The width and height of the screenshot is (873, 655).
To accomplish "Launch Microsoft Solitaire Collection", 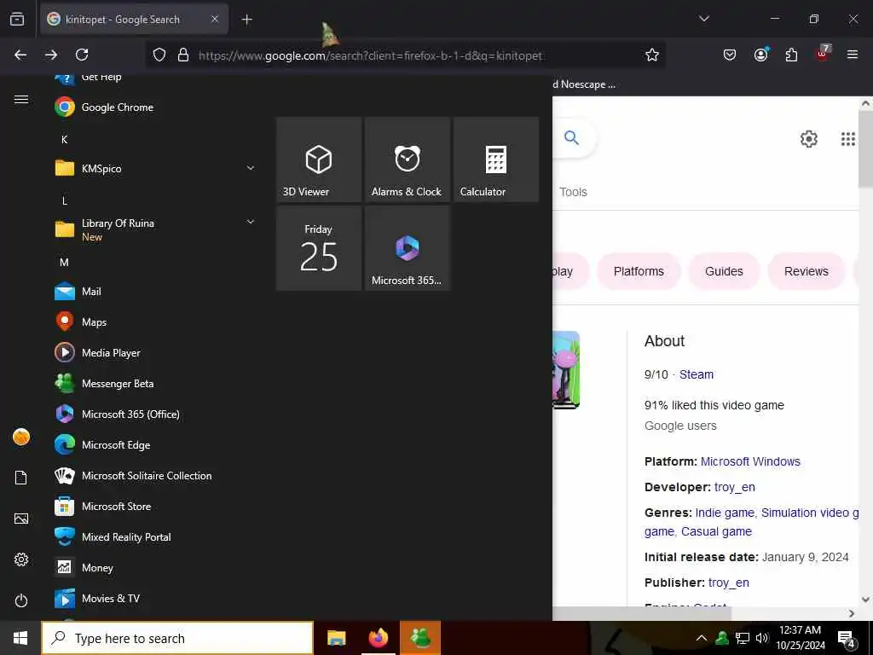I will pos(155,475).
